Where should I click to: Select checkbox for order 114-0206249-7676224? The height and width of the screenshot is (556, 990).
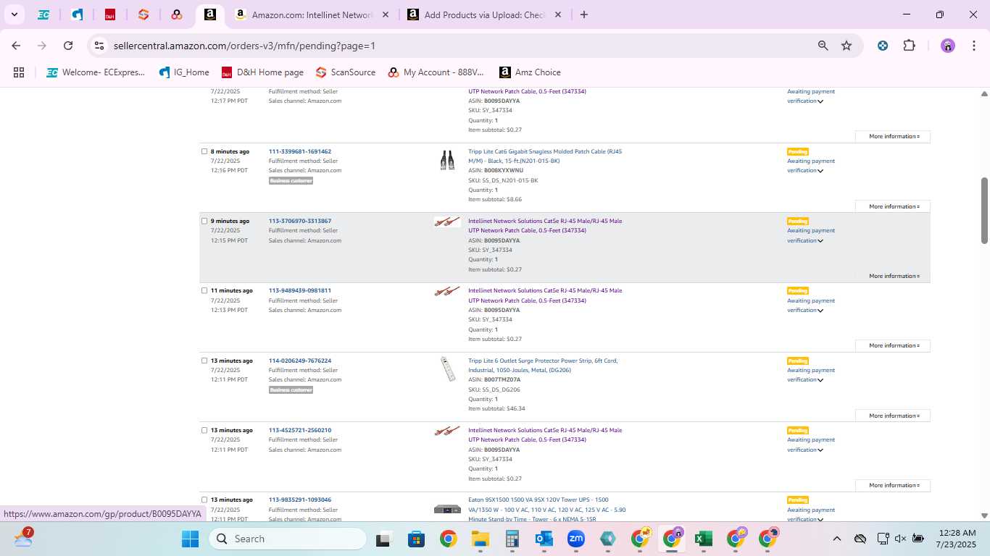pyautogui.click(x=204, y=361)
